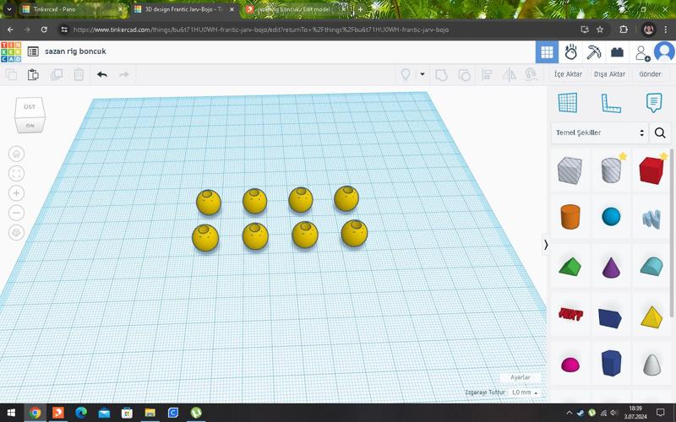Toggle perspective/orthographic view icon
Viewport: 676px width, 422px height.
[16, 233]
